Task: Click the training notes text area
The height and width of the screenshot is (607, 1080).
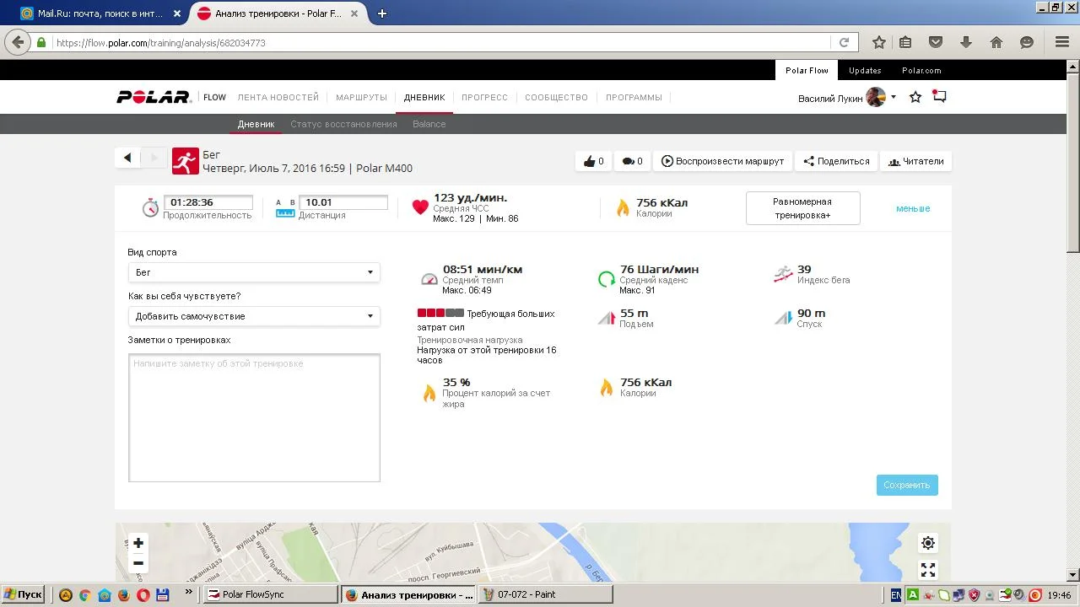Action: pyautogui.click(x=254, y=417)
